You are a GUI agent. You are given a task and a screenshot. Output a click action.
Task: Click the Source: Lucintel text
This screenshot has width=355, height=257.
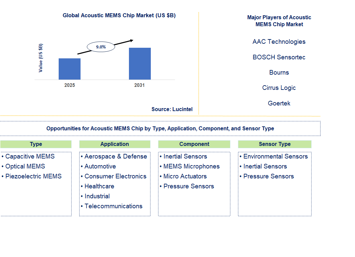[x=172, y=109]
